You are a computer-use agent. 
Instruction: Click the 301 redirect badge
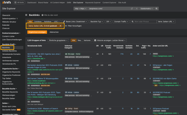156,85
